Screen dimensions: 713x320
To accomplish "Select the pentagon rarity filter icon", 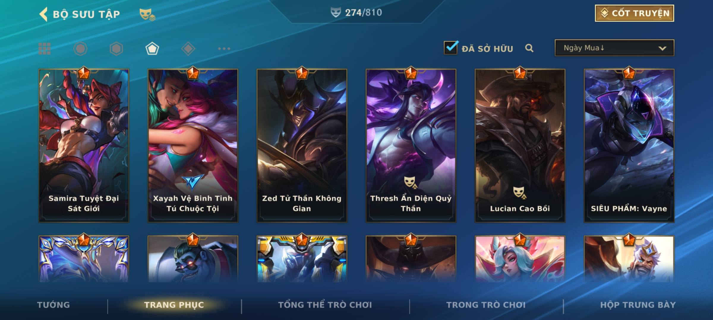I will [x=152, y=49].
